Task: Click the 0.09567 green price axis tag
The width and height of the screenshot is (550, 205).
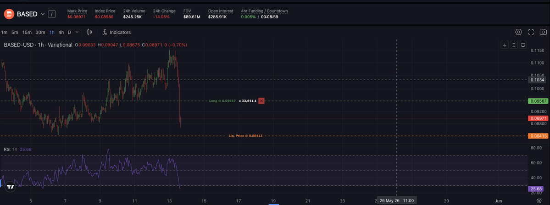Action: point(538,101)
